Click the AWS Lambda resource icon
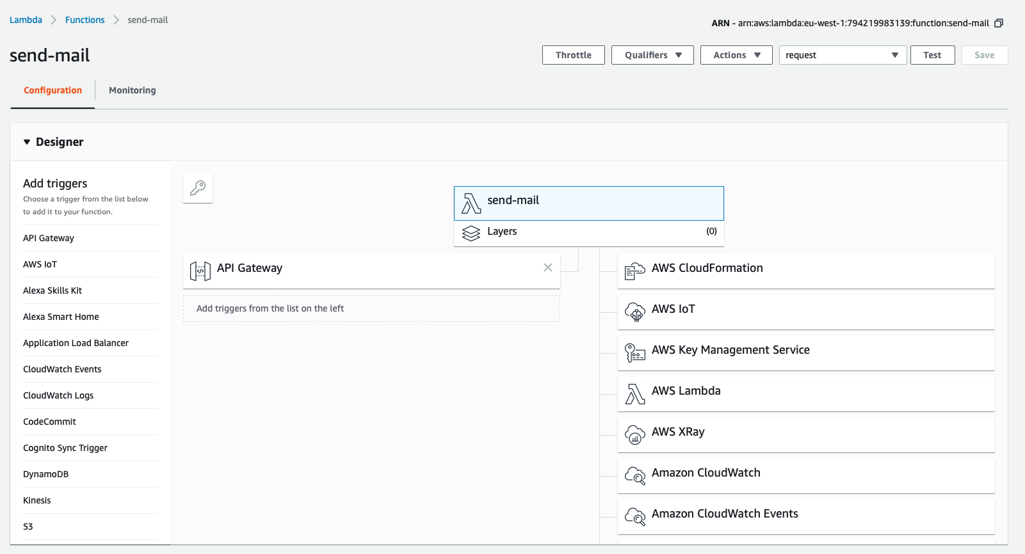1025x554 pixels. pyautogui.click(x=635, y=394)
